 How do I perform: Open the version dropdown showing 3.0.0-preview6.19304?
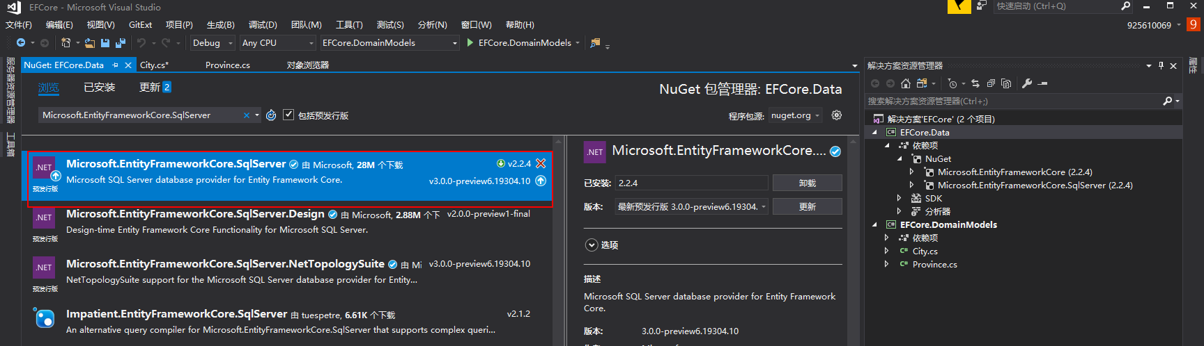(x=692, y=207)
